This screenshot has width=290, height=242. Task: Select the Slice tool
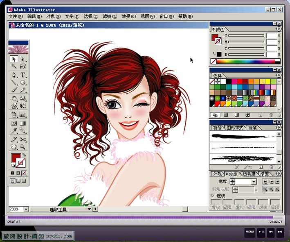[14, 139]
